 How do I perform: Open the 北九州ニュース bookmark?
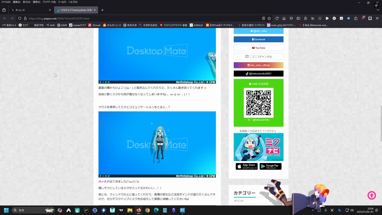(x=112, y=25)
